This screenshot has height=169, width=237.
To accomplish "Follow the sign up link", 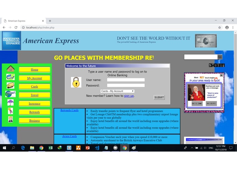I will coord(129,96).
